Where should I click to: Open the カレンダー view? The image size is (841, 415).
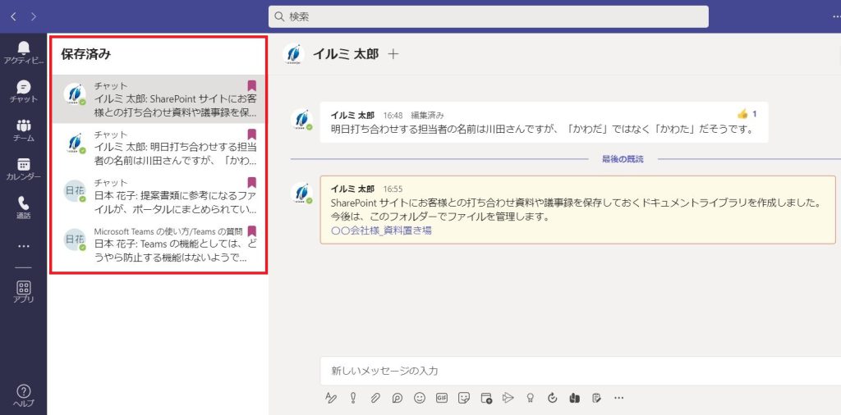point(24,170)
